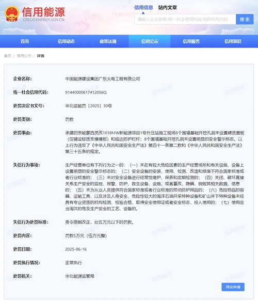Viewport: 258px width, 301px height.
Task: Click the 企业名称 field label
Action: click(22, 78)
